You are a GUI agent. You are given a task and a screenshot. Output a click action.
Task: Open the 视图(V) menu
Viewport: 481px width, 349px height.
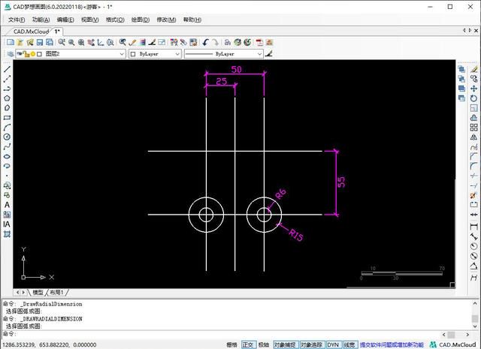[90, 20]
